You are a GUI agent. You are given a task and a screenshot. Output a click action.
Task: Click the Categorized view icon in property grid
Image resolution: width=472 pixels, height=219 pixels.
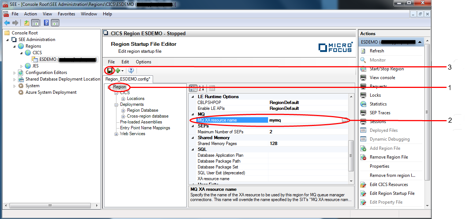click(193, 88)
